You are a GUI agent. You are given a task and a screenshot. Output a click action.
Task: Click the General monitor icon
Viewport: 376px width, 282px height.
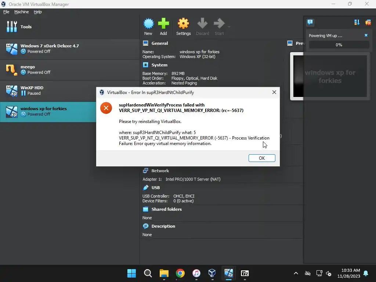145,43
